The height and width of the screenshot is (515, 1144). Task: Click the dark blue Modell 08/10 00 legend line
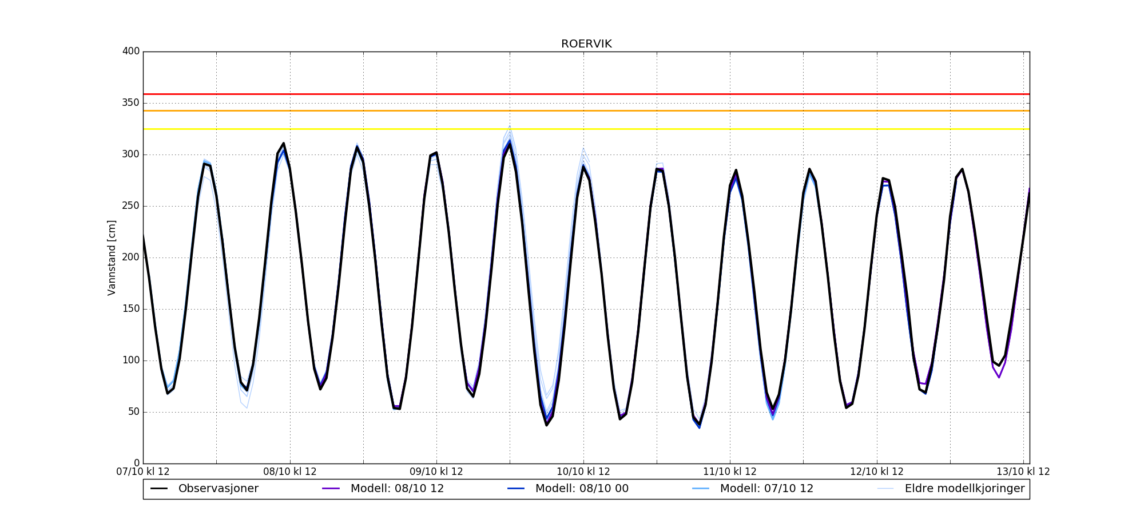click(516, 489)
